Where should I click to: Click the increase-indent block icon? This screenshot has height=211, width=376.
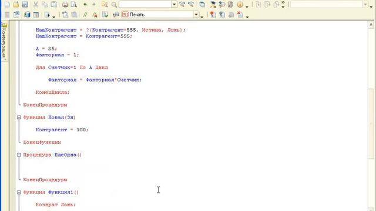coord(65,15)
